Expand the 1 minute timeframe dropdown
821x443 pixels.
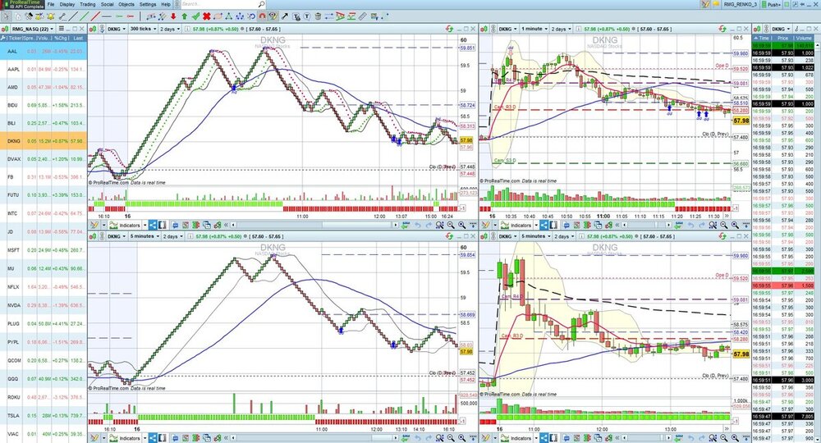[x=540, y=29]
